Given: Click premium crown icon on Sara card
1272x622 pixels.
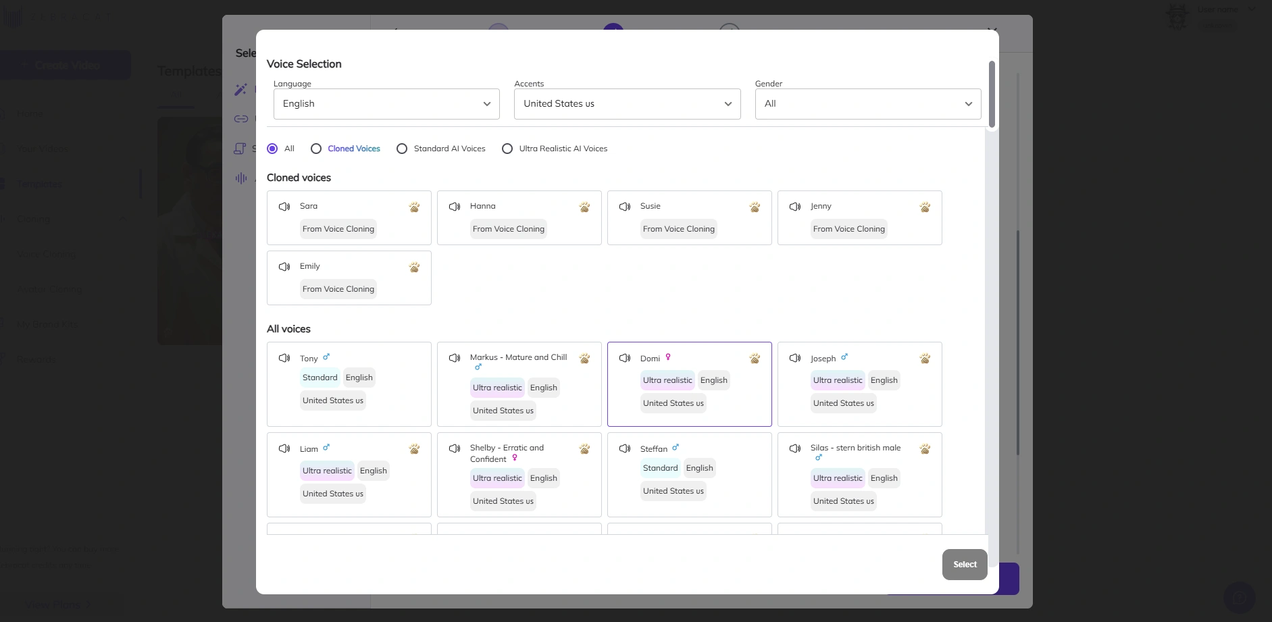Looking at the screenshot, I should click(x=414, y=207).
